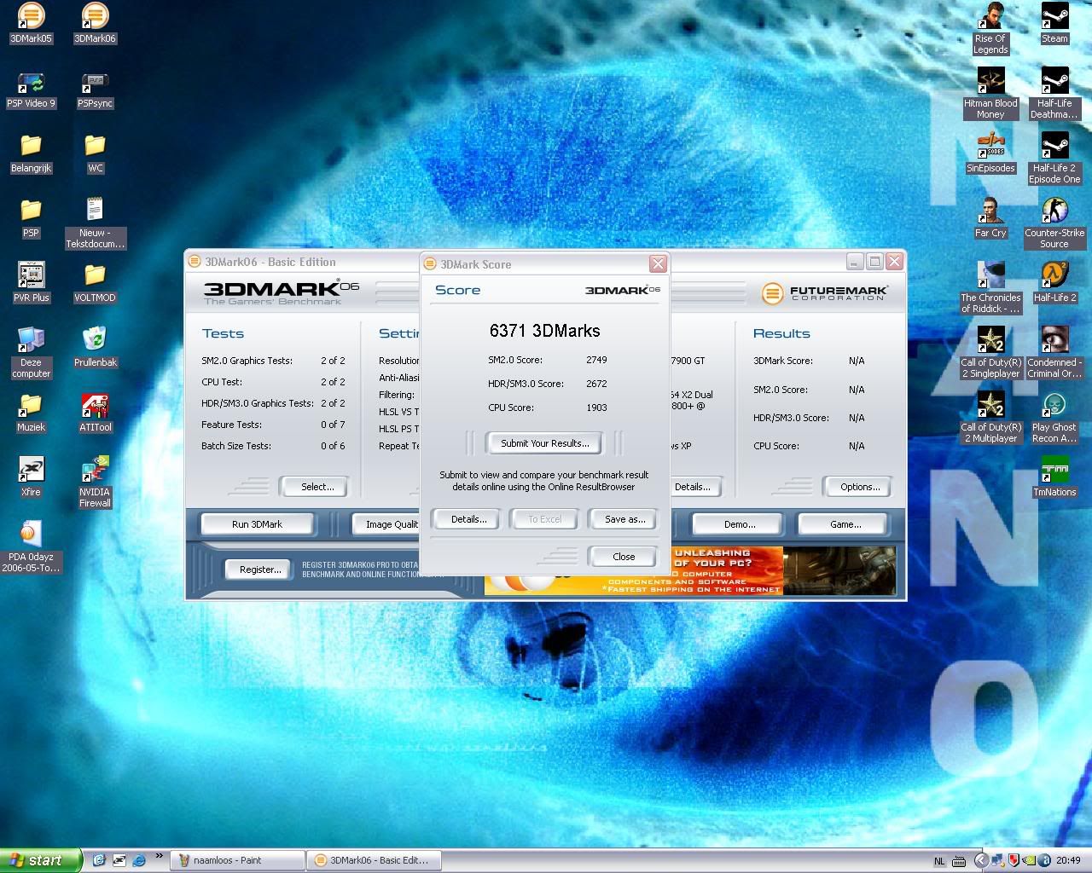Click the Demo button

tap(739, 524)
